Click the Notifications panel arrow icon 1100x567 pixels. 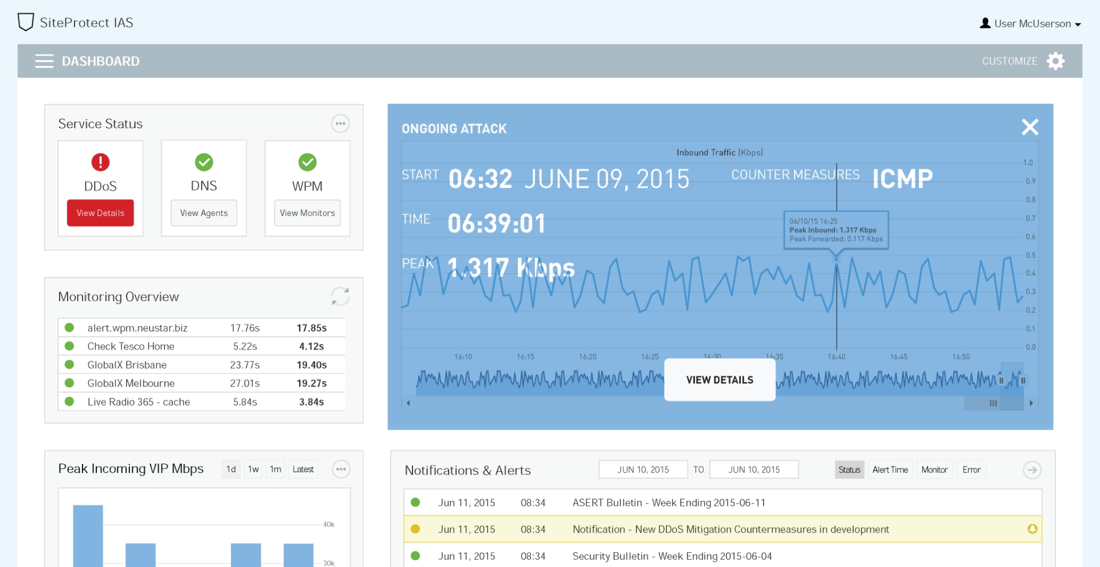pyautogui.click(x=1032, y=470)
